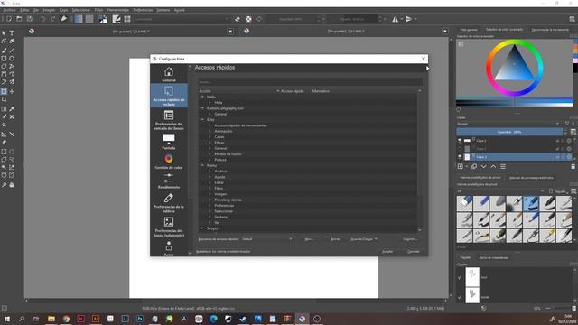Viewport: 578px width, 325px height.
Task: Toggle visibility of middle dimmed layer
Action: point(460,149)
